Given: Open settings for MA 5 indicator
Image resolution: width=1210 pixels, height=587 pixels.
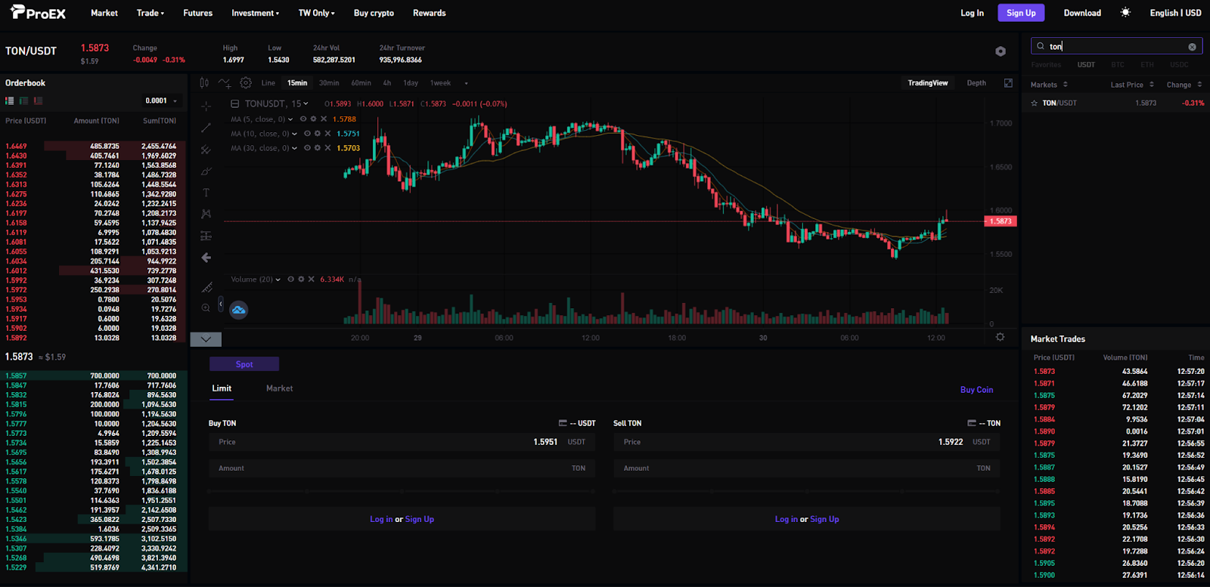Looking at the screenshot, I should click(x=313, y=119).
